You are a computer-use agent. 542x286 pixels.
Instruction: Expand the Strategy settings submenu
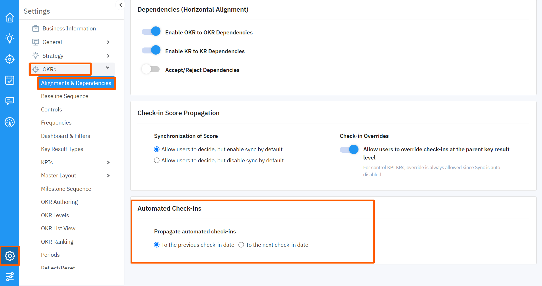point(108,56)
